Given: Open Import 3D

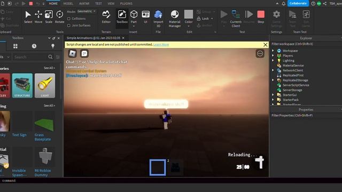Looking at the screenshot, I should (x=158, y=19).
